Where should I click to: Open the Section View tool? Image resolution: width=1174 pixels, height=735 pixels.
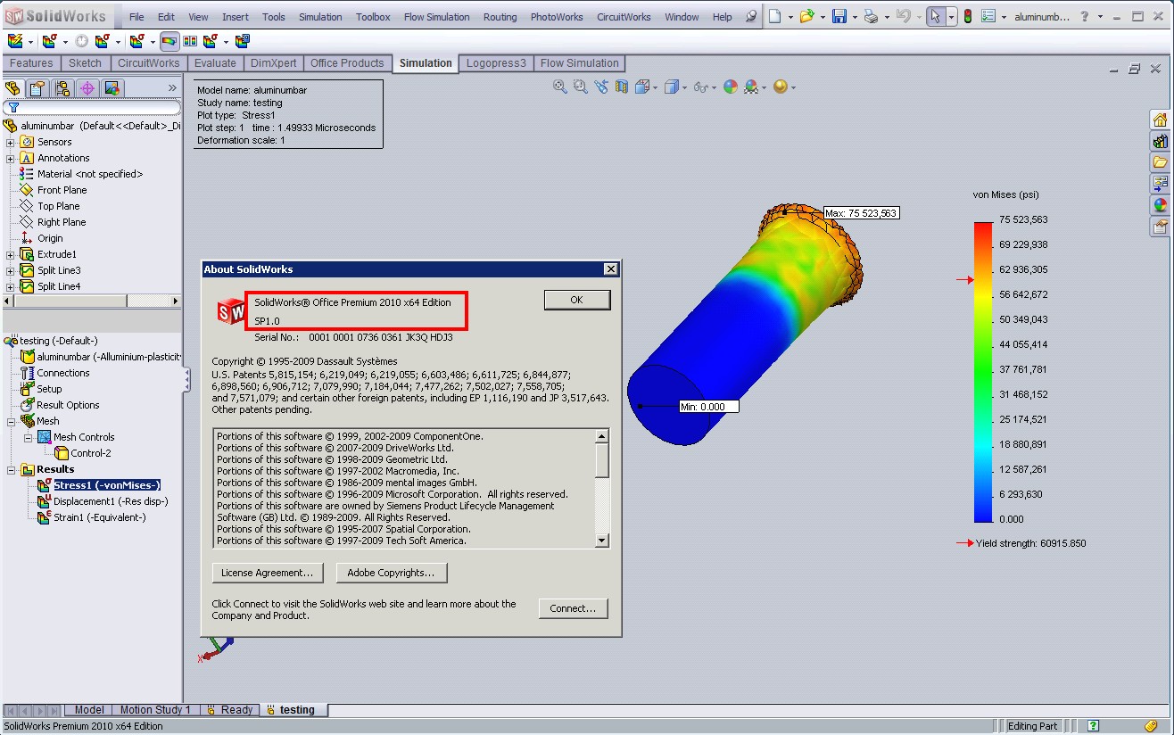(x=621, y=87)
